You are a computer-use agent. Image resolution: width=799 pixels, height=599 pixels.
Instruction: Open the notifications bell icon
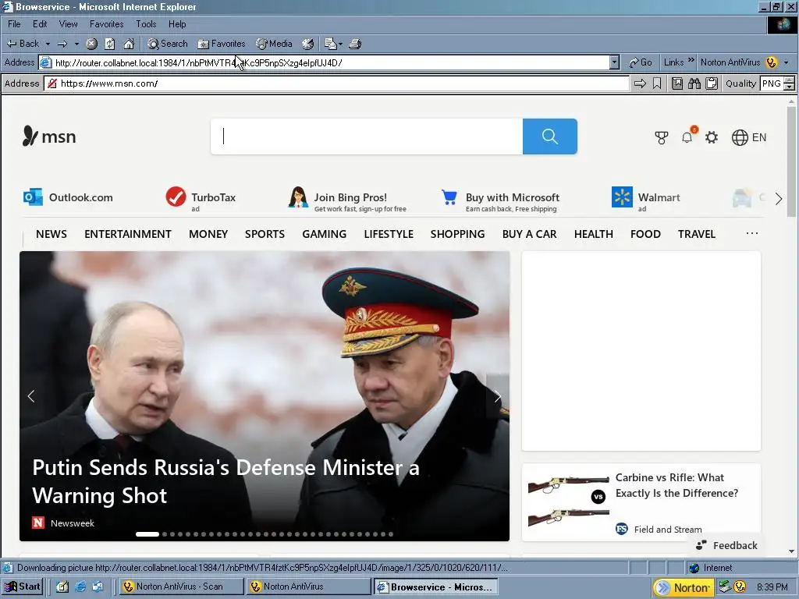pos(687,137)
